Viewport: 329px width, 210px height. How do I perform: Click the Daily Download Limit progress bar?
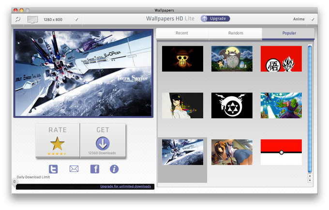click(x=85, y=186)
